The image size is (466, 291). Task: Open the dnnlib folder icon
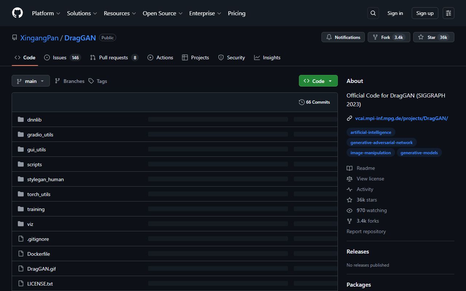pos(21,119)
